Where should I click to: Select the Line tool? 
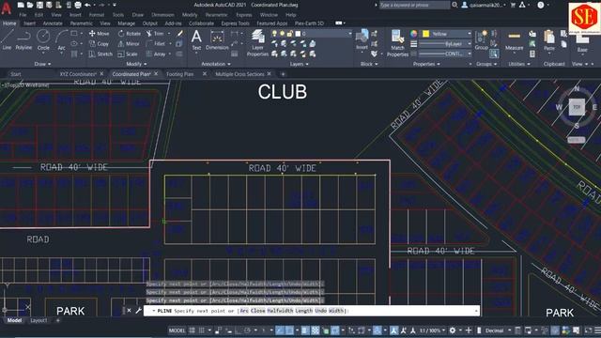7,39
